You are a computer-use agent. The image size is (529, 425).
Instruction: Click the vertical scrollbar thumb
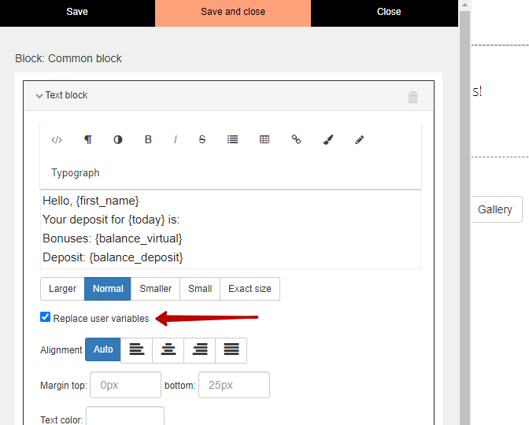tap(464, 217)
